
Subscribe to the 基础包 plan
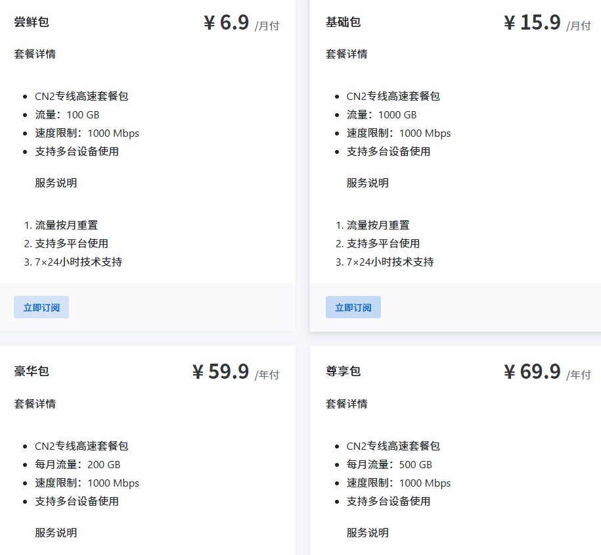(x=353, y=307)
